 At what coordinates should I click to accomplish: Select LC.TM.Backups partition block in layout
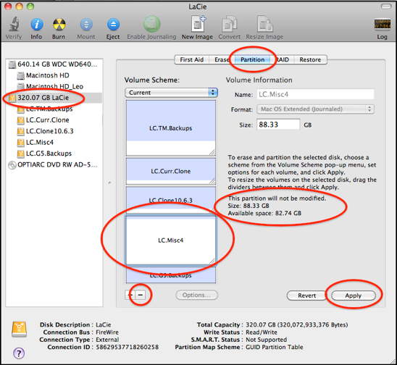tap(171, 128)
